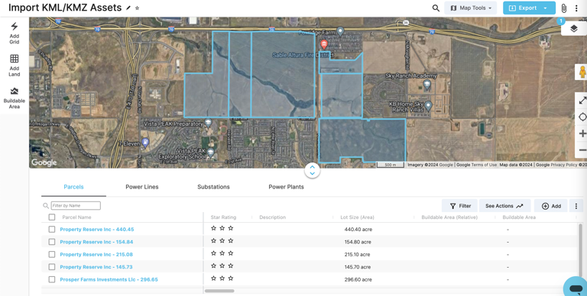Open the header three-dot menu
587x296 pixels.
click(576, 8)
